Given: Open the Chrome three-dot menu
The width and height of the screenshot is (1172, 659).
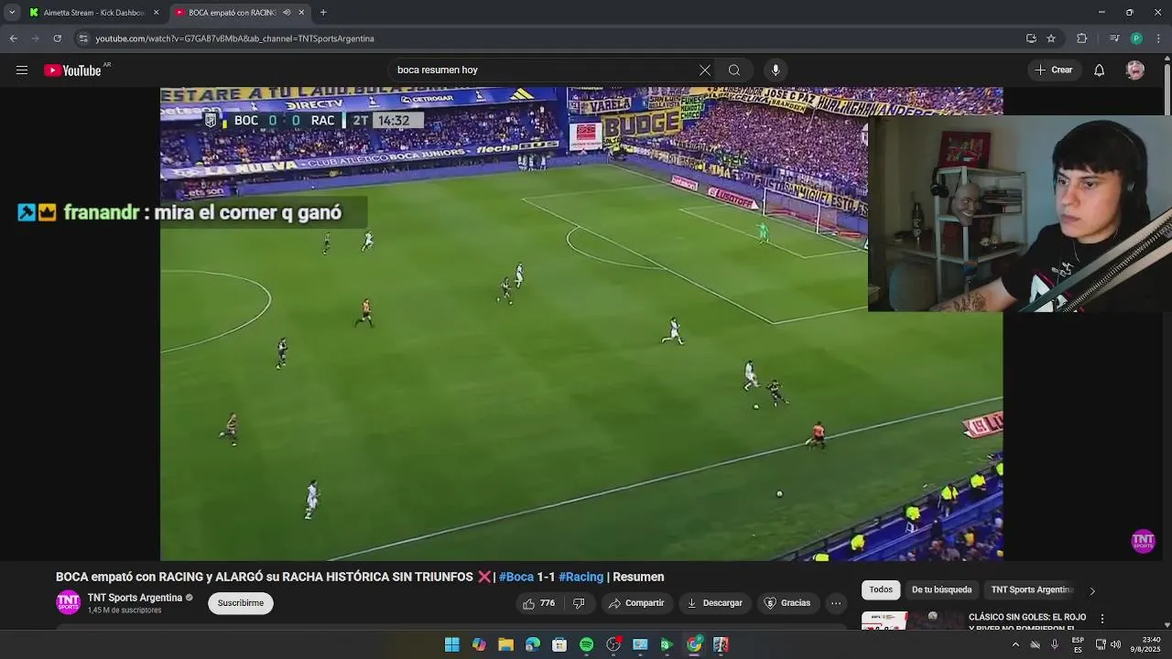Looking at the screenshot, I should click(1159, 38).
